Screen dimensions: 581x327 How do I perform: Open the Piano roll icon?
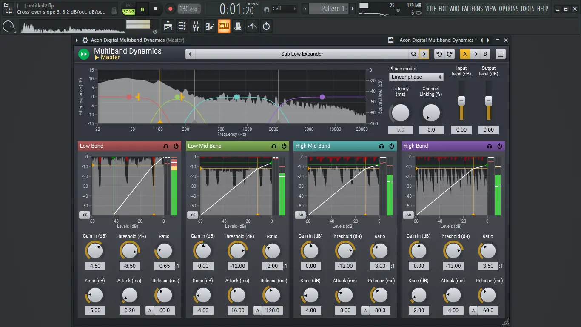210,26
